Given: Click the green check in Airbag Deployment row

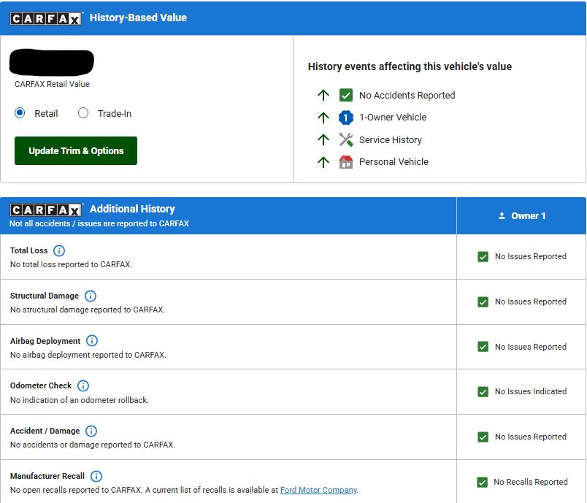Looking at the screenshot, I should (483, 347).
